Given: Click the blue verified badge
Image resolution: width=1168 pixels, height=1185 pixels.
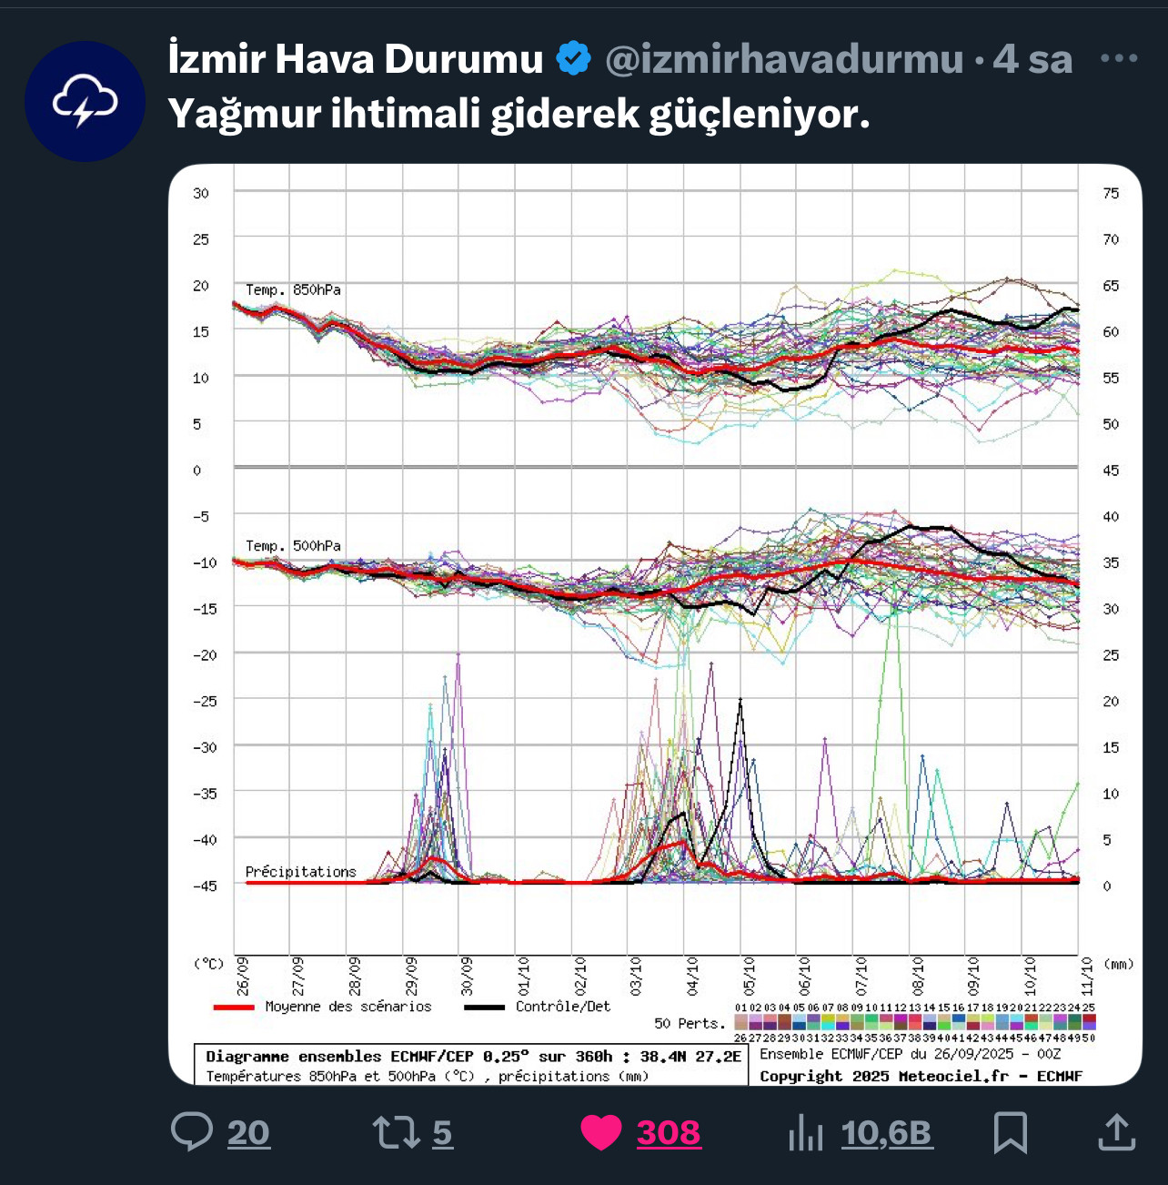Looking at the screenshot, I should (573, 59).
